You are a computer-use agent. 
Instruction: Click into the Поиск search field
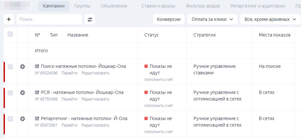pos(49,19)
